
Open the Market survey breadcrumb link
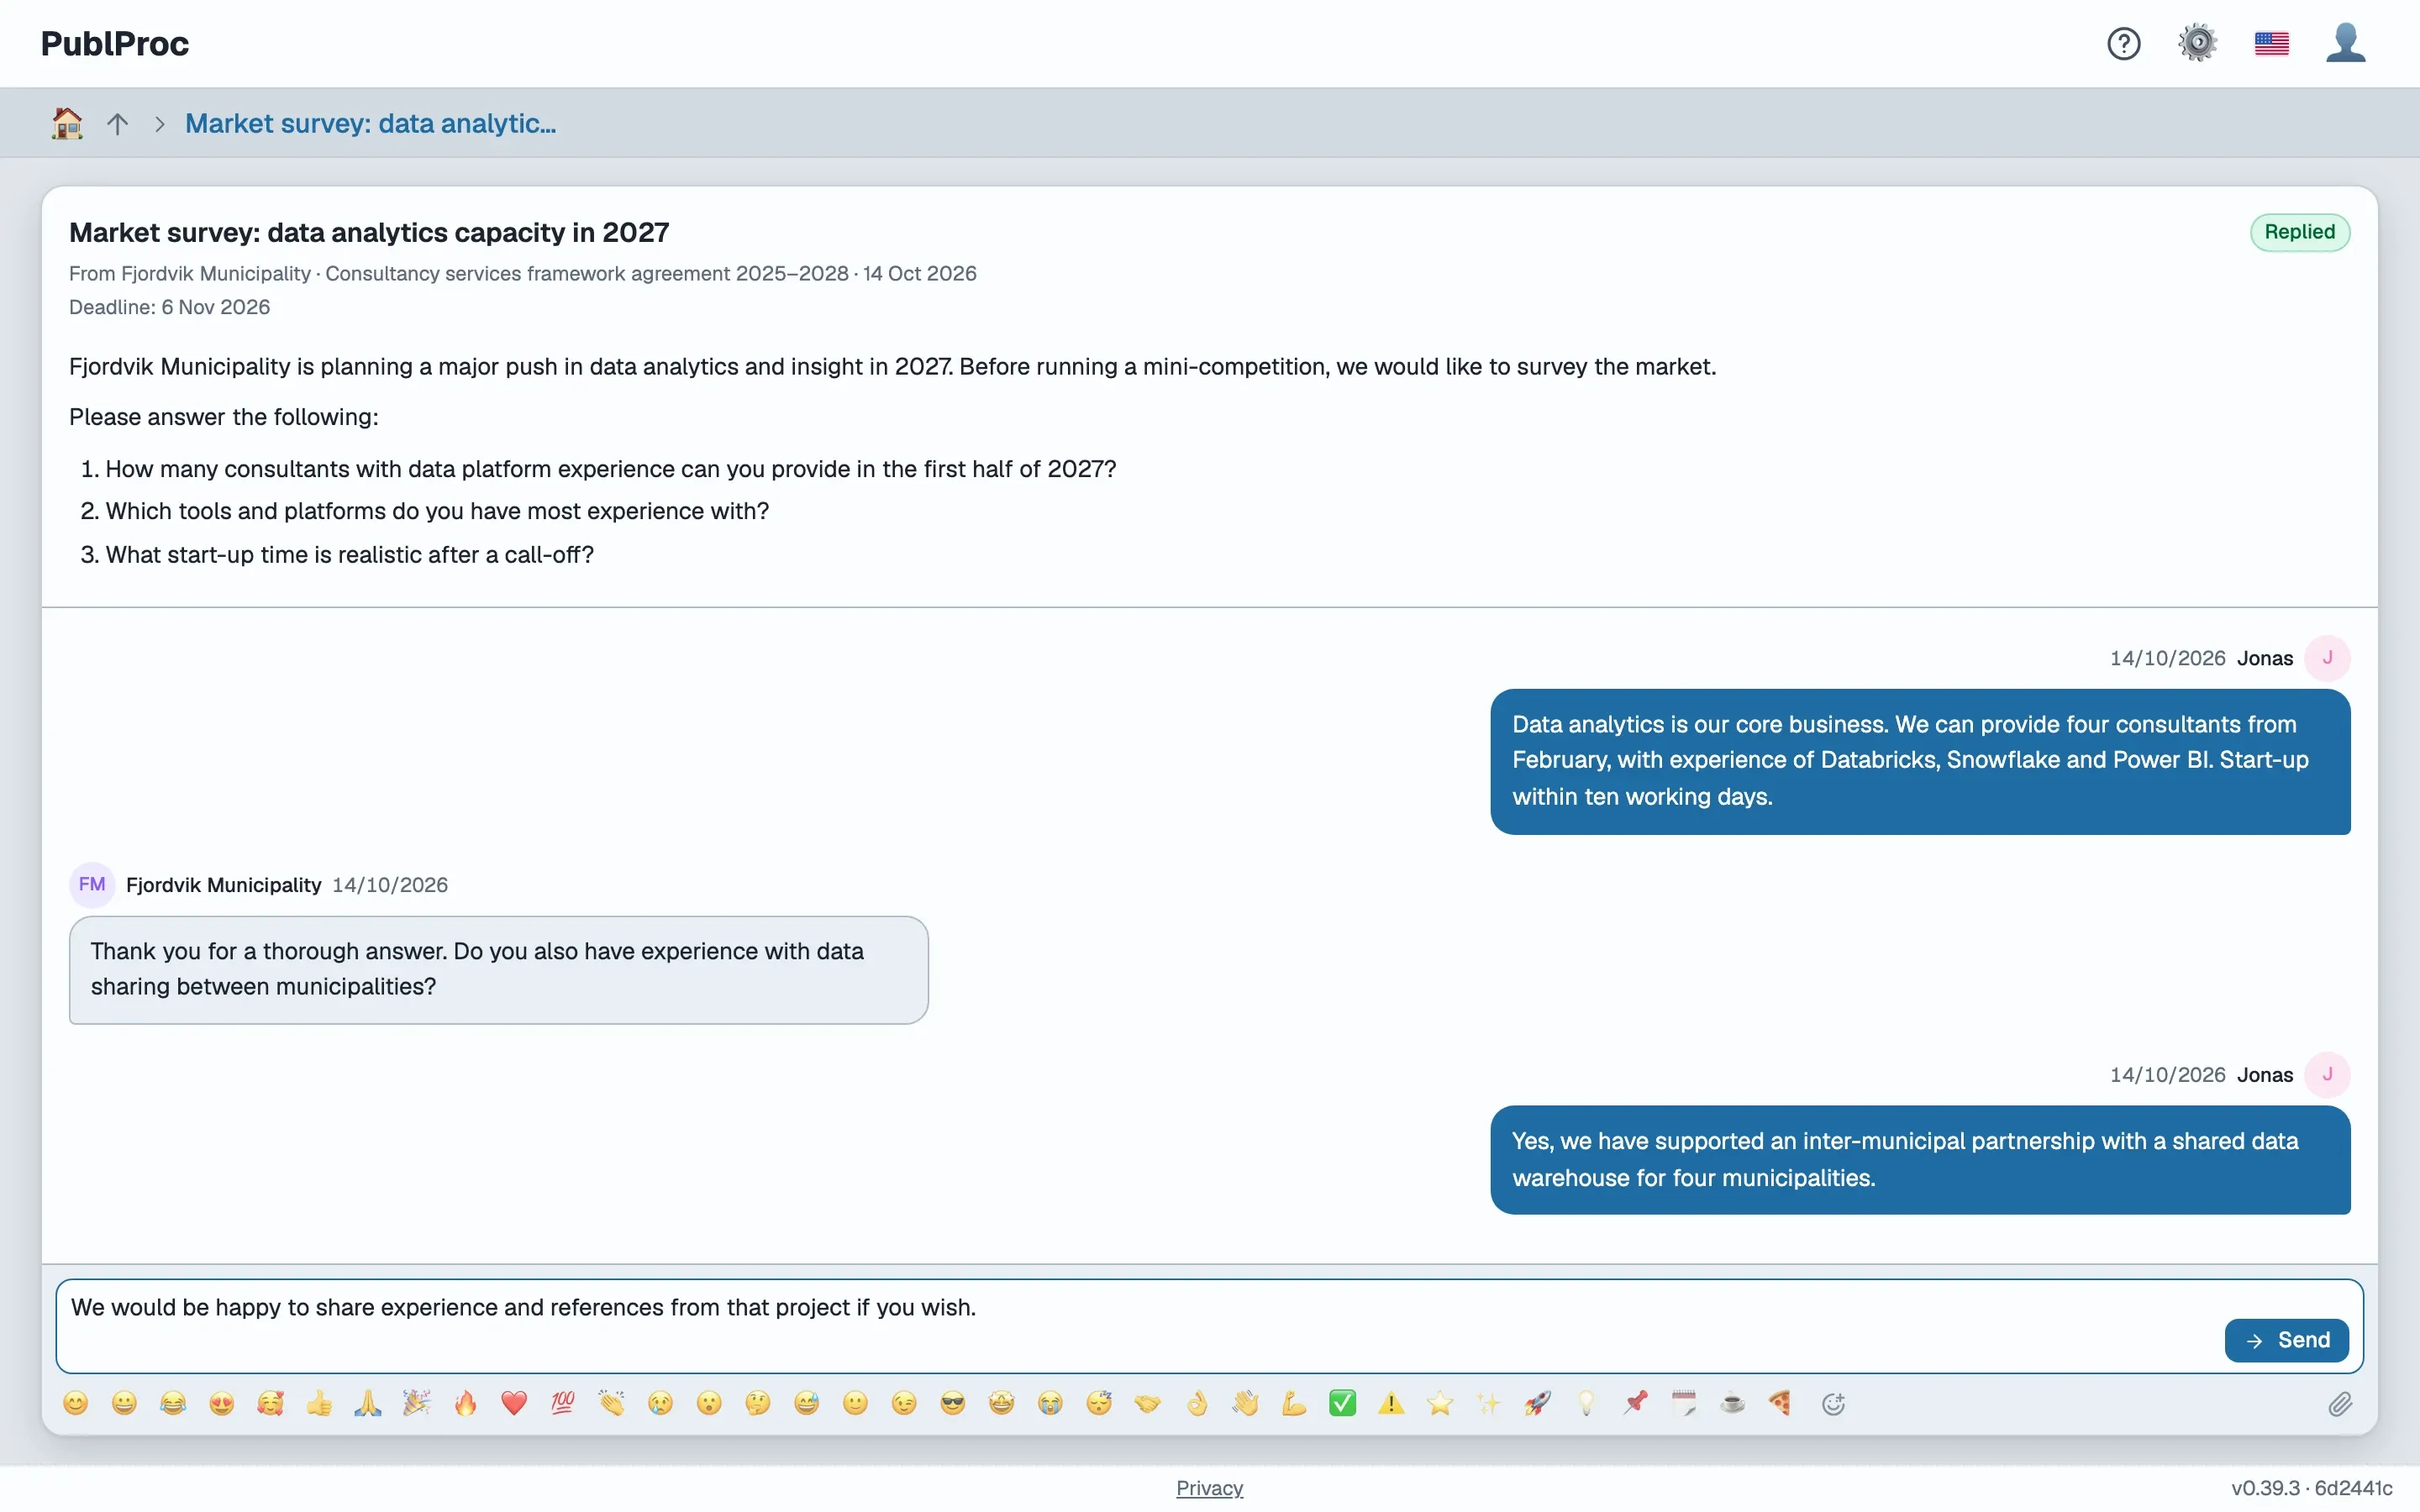(x=370, y=123)
